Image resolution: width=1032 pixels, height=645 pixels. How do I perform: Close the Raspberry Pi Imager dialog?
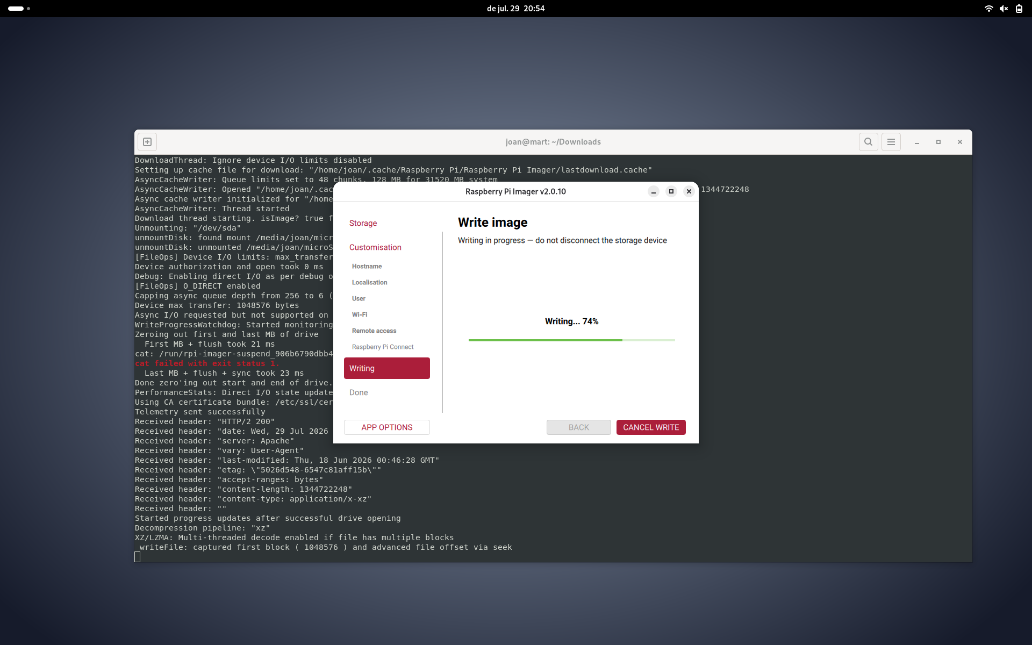click(x=689, y=191)
